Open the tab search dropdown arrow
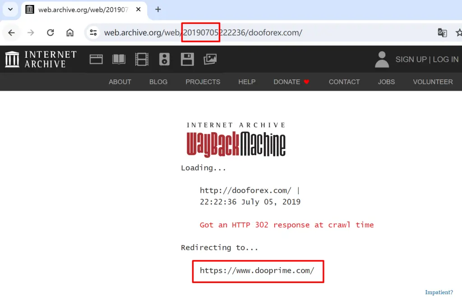The height and width of the screenshot is (301, 462). click(x=10, y=9)
